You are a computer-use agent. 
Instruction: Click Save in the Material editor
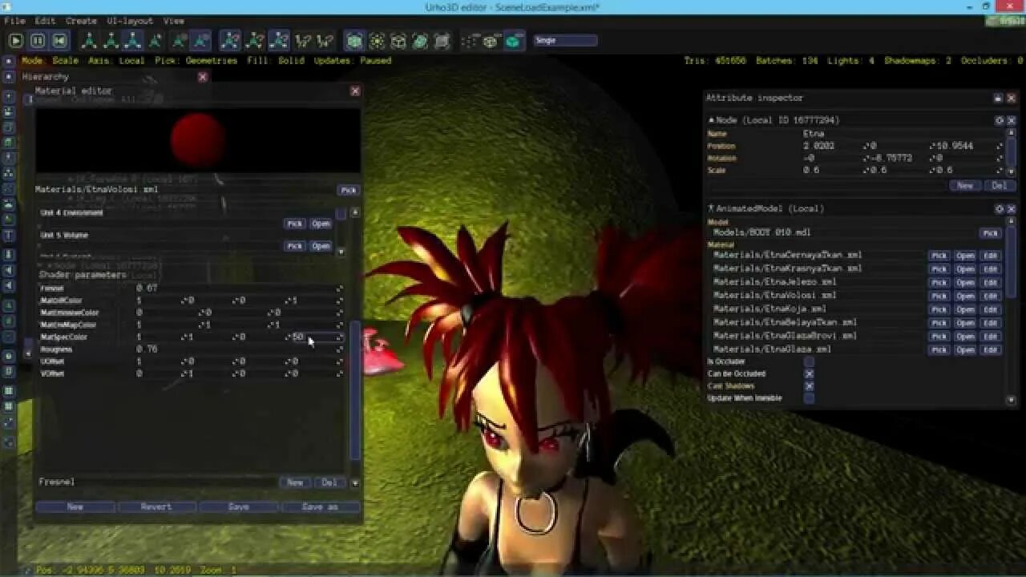coord(239,507)
